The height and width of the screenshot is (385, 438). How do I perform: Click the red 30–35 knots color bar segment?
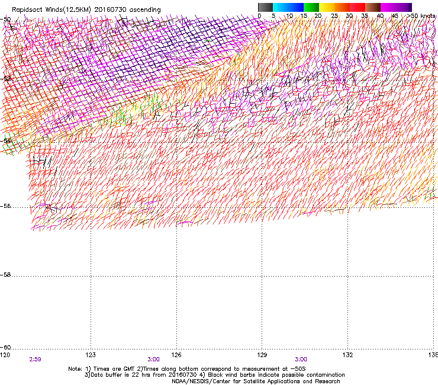358,7
